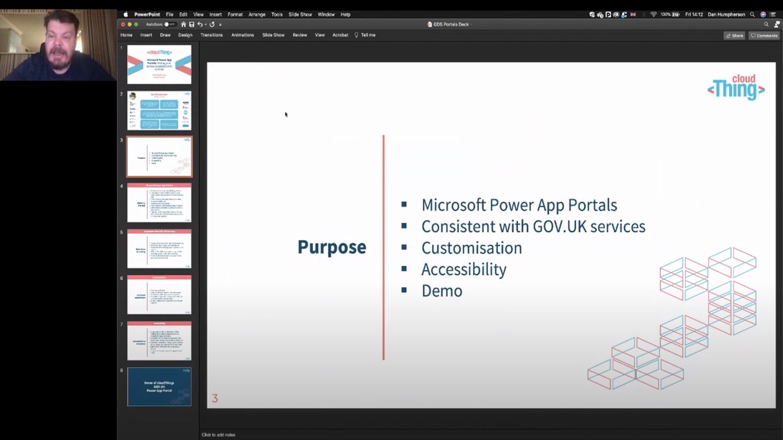Save the presentation with the floppy disk icon
Viewport: 783px width, 440px height.
click(x=191, y=24)
